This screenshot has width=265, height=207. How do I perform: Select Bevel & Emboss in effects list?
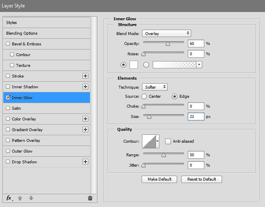point(47,44)
